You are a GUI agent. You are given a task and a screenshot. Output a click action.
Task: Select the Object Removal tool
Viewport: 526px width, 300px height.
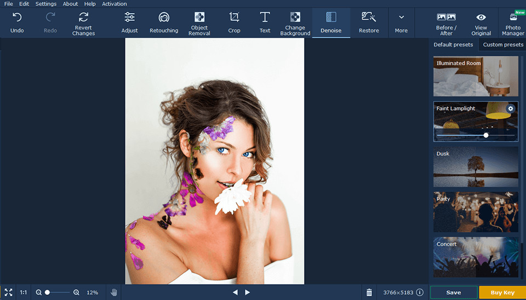[x=199, y=23]
